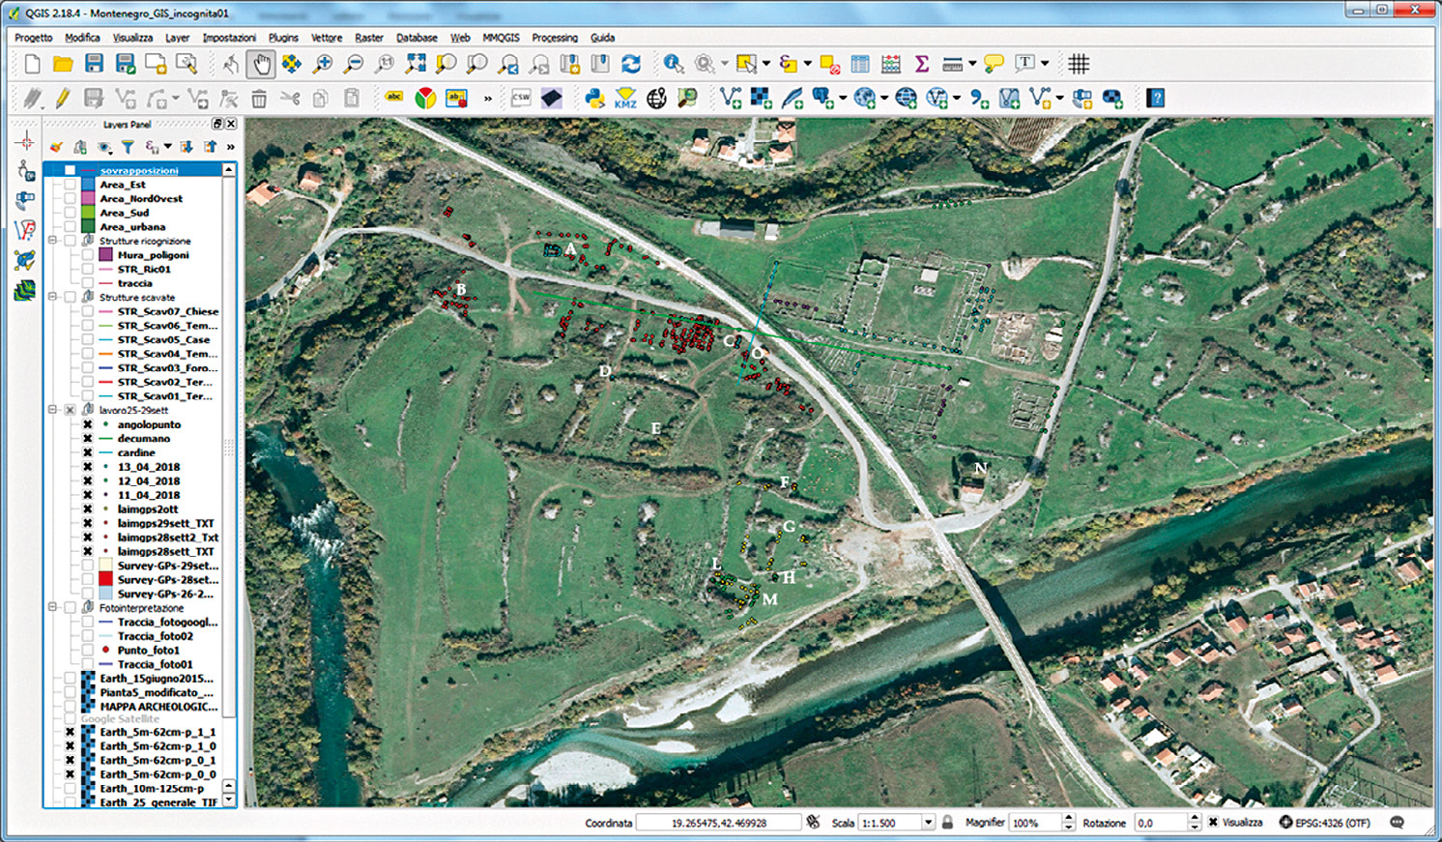Save the project with the floppy disk icon
The image size is (1442, 842).
[94, 64]
